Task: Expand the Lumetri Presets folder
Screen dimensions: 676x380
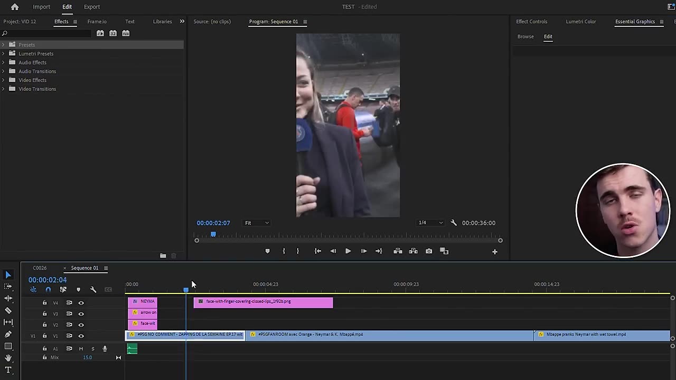Action: [3, 53]
